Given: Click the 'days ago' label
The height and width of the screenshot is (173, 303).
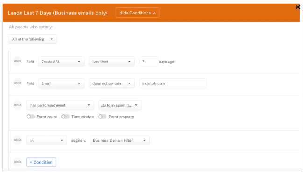Looking at the screenshot, I should coord(166,62).
